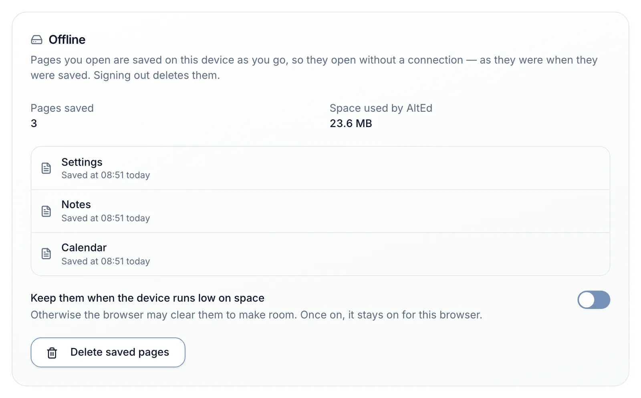Click 'Otherwise the browser may clear them' text
This screenshot has width=641, height=398.
(256, 315)
